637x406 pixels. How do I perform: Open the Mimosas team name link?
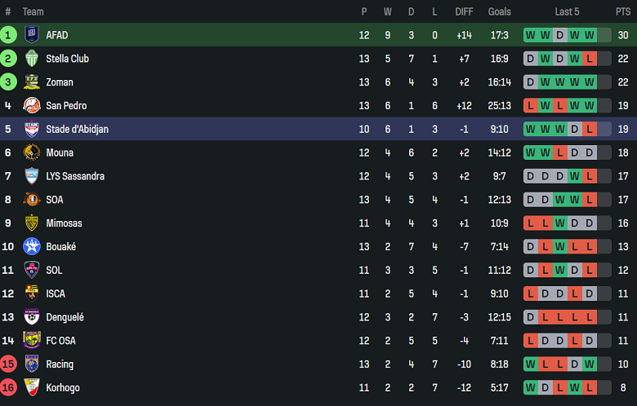[x=65, y=223]
